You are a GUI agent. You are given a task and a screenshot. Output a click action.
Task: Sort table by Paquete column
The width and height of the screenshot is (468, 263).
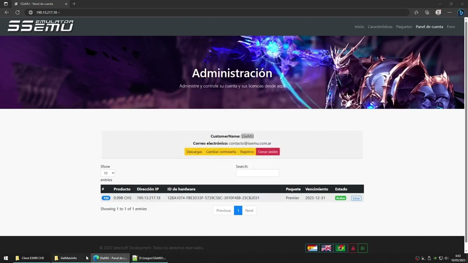293,189
